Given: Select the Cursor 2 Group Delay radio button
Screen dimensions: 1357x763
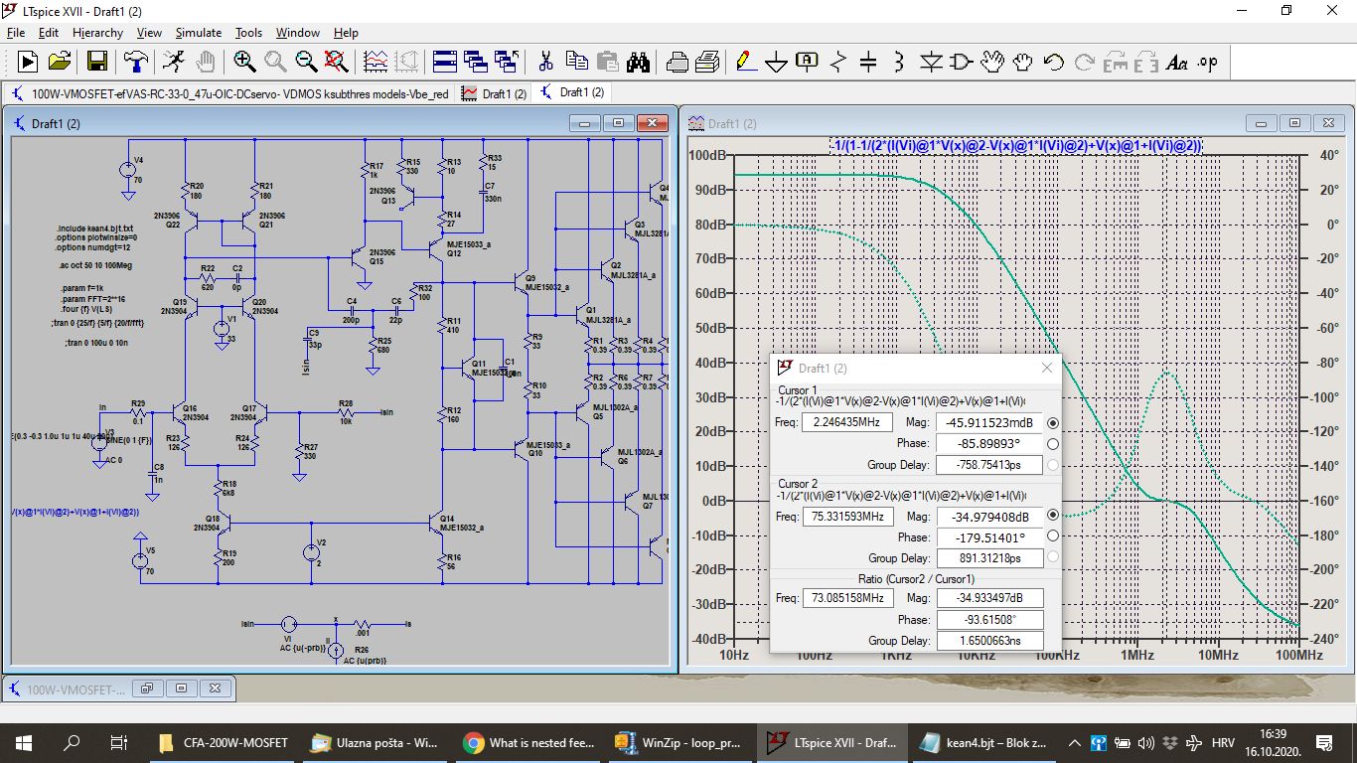Looking at the screenshot, I should 1053,558.
